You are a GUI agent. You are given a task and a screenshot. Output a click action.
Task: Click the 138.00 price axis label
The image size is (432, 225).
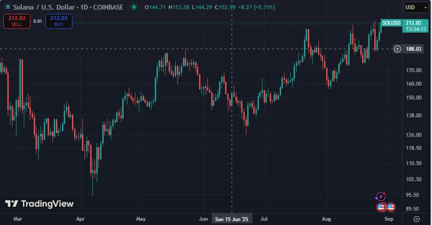click(414, 115)
